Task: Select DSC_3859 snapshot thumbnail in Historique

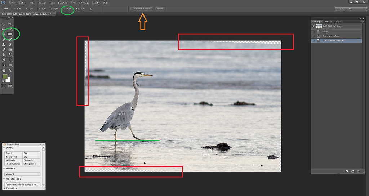Action: (319, 26)
